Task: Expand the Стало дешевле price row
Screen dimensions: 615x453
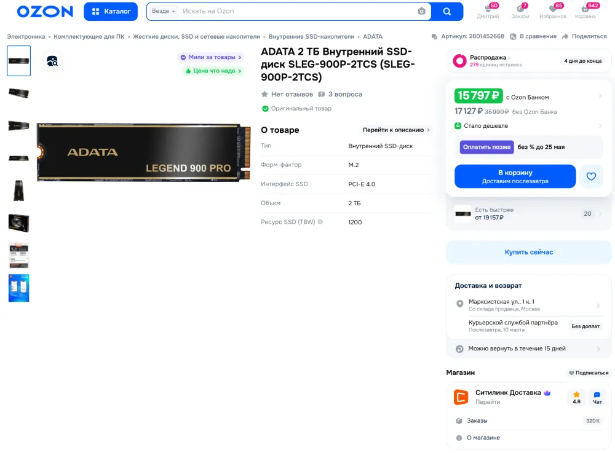Action: [528, 126]
